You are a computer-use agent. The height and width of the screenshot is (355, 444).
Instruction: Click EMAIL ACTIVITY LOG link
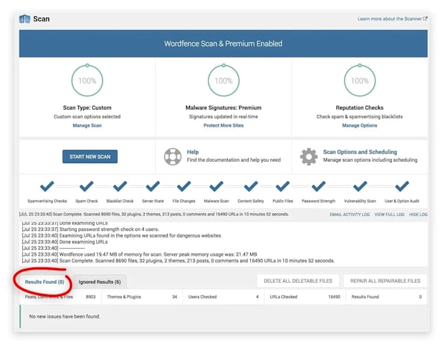[x=349, y=215]
